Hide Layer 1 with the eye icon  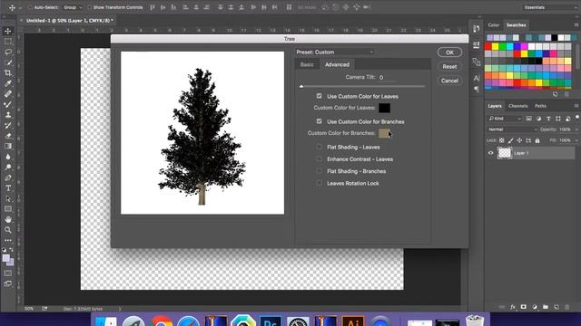point(490,153)
